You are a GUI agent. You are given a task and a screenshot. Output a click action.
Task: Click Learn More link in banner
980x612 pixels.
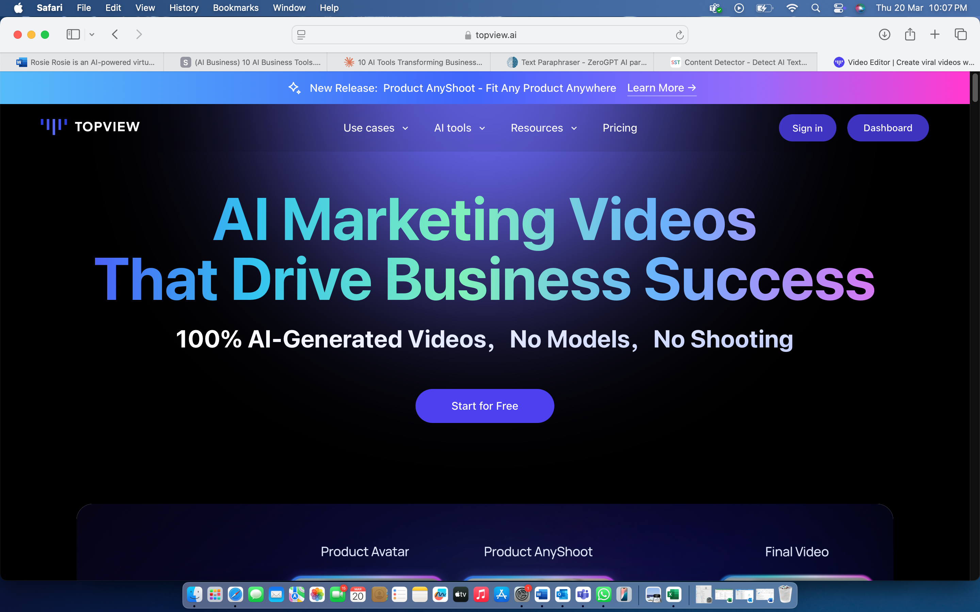662,88
